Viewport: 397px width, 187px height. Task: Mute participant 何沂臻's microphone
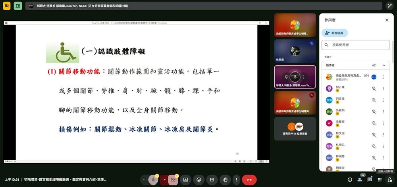point(374,89)
